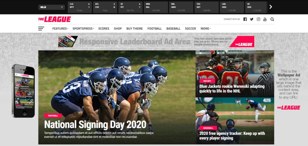Click the Hockey category tag

coord(207,81)
